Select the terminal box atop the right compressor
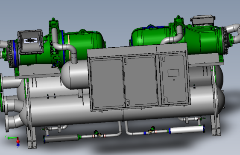Image resolution: width=240 pixels, height=155 pixels. tap(202, 20)
